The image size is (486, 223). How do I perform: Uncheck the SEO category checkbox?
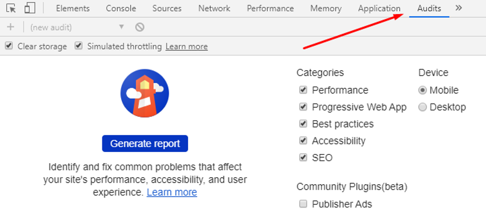(303, 157)
